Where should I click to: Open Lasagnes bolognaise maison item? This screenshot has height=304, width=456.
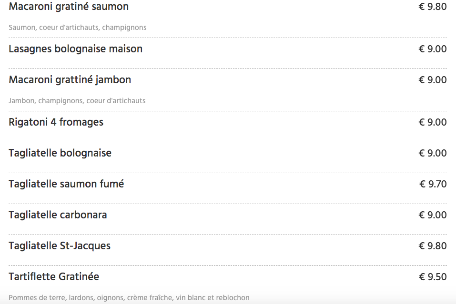[76, 49]
